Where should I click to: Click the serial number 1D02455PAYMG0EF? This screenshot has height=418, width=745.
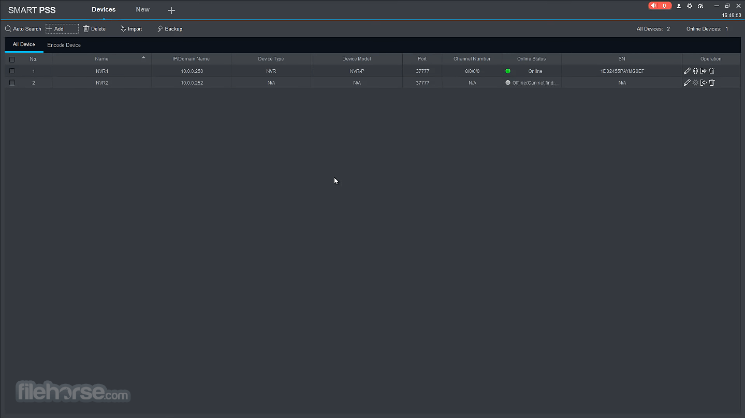coord(622,71)
